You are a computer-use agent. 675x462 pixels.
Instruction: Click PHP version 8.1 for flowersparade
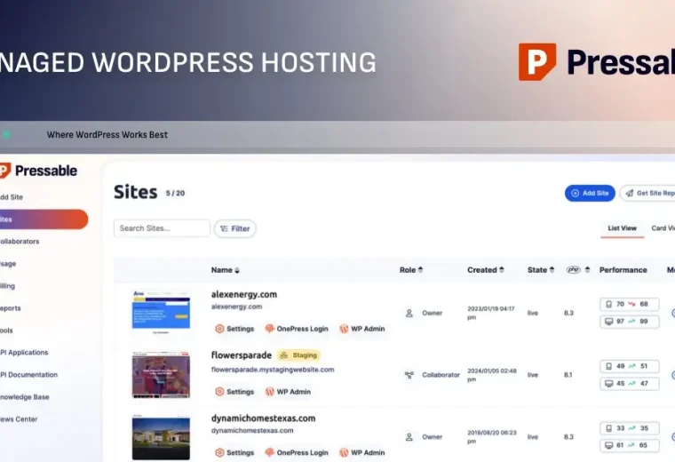point(568,375)
